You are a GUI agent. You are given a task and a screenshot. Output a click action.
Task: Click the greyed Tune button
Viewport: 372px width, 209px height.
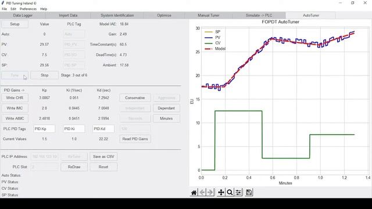[15, 75]
